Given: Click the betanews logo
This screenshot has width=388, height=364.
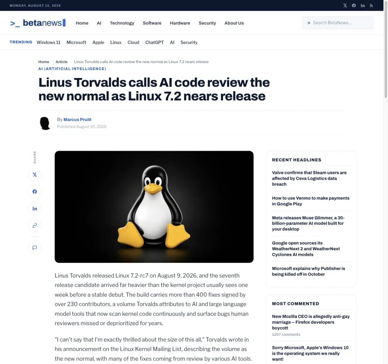Looking at the screenshot, I should [x=38, y=23].
